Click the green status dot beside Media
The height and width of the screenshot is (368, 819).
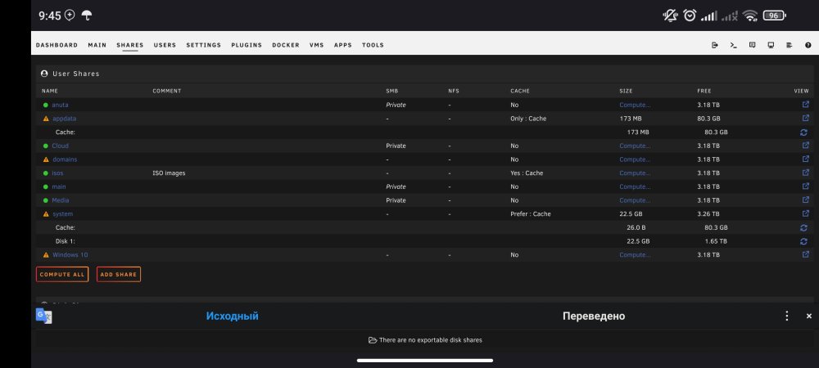pos(46,200)
